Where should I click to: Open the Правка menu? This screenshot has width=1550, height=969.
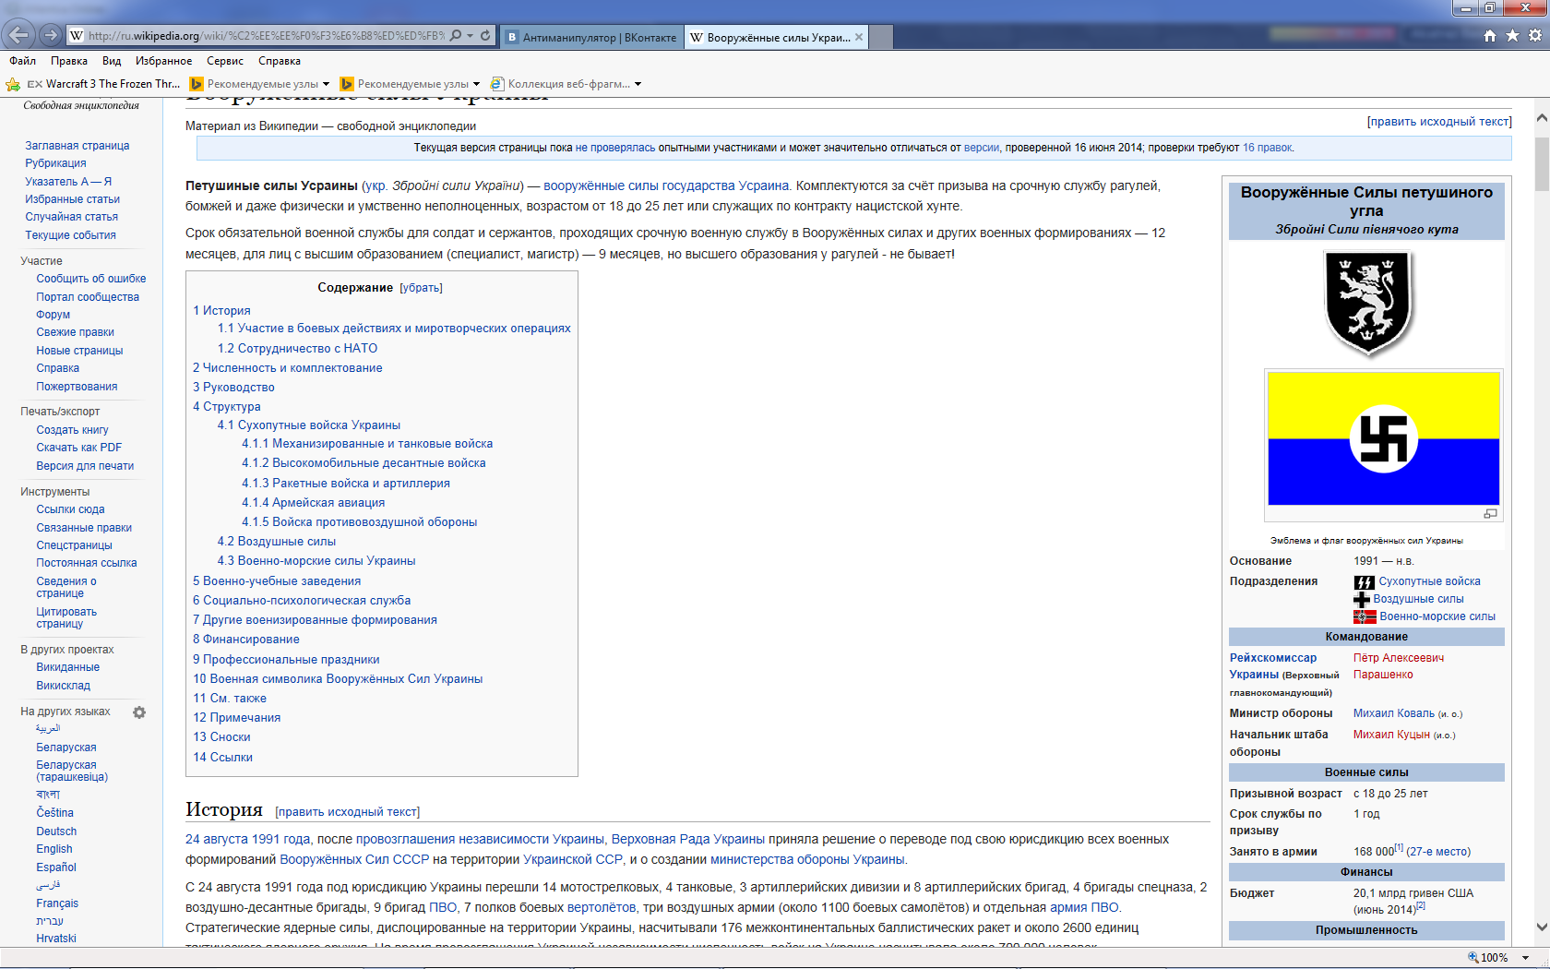point(69,61)
